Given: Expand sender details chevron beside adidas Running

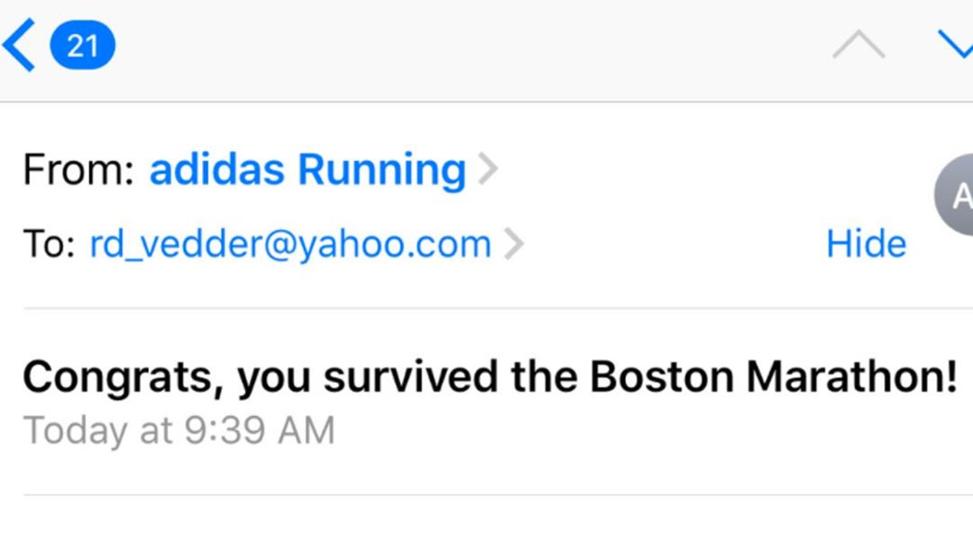Looking at the screenshot, I should coord(487,170).
